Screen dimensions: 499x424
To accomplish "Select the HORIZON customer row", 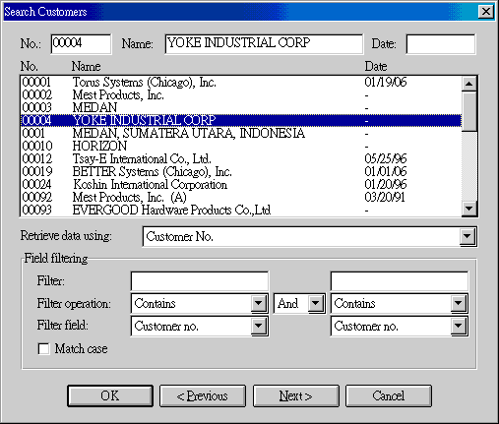I will click(x=241, y=146).
